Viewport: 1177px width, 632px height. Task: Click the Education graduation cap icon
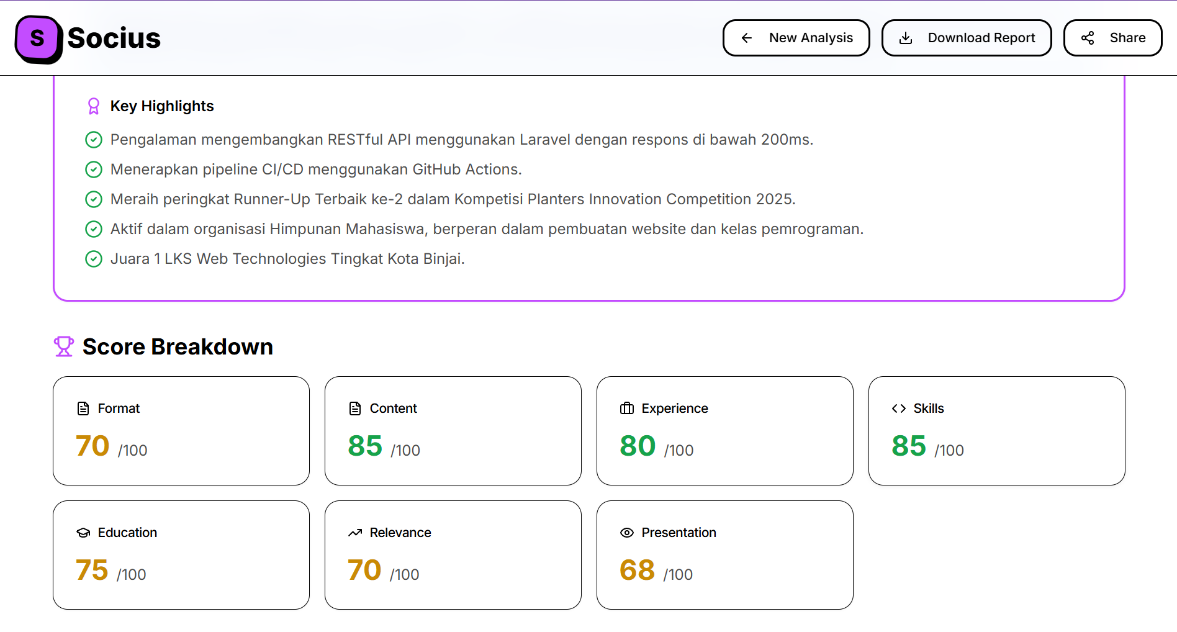[x=83, y=533]
